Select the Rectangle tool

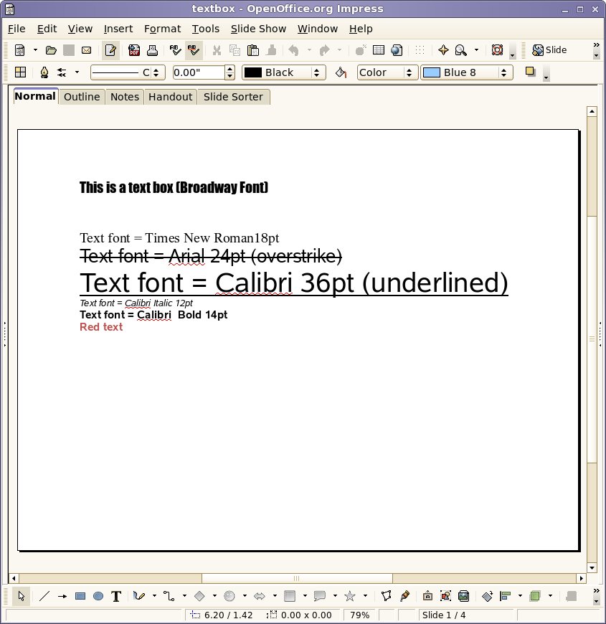pyautogui.click(x=80, y=596)
